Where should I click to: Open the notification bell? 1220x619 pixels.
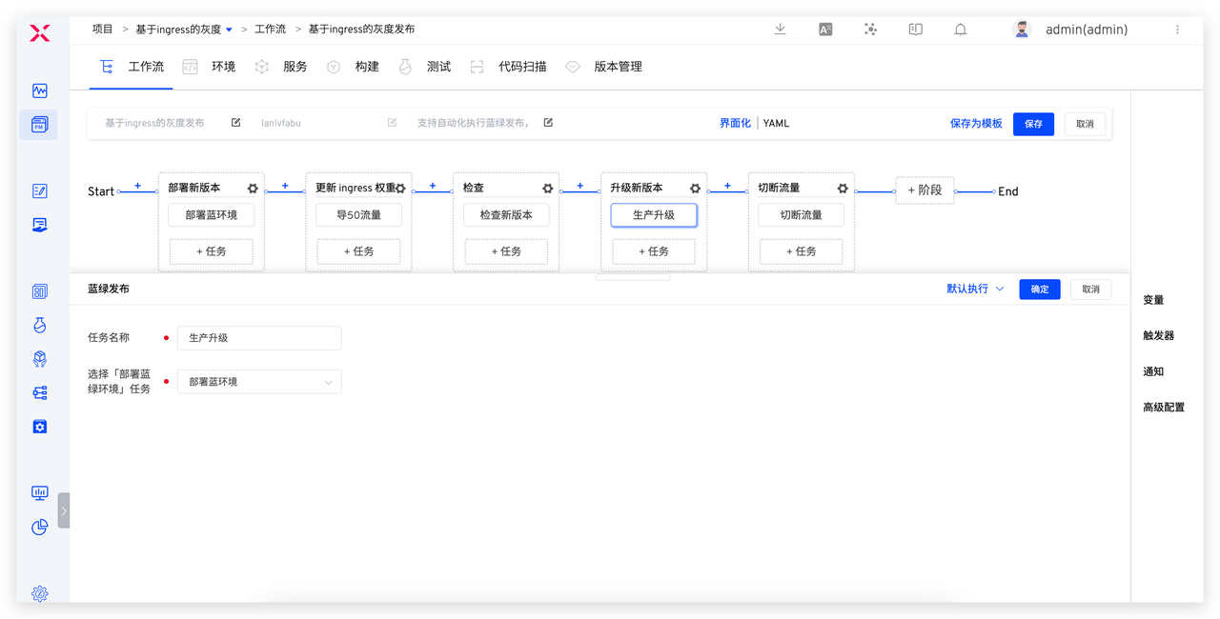point(961,30)
